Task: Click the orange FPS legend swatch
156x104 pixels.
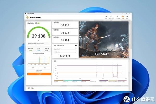Action: 58,81
